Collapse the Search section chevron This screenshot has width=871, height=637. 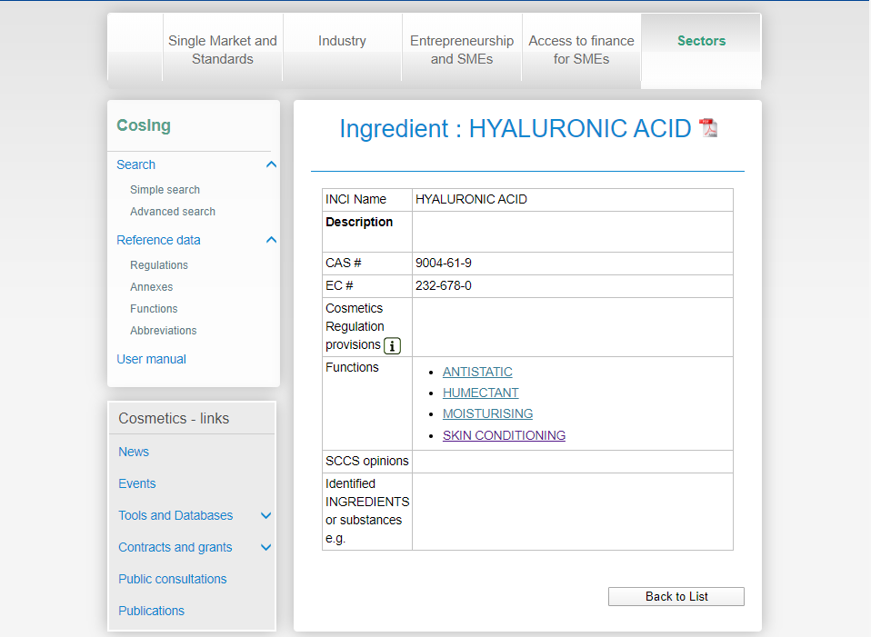click(x=271, y=164)
